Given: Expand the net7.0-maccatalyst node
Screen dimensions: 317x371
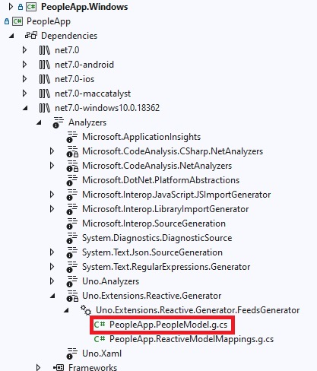Looking at the screenshot, I should tap(24, 94).
